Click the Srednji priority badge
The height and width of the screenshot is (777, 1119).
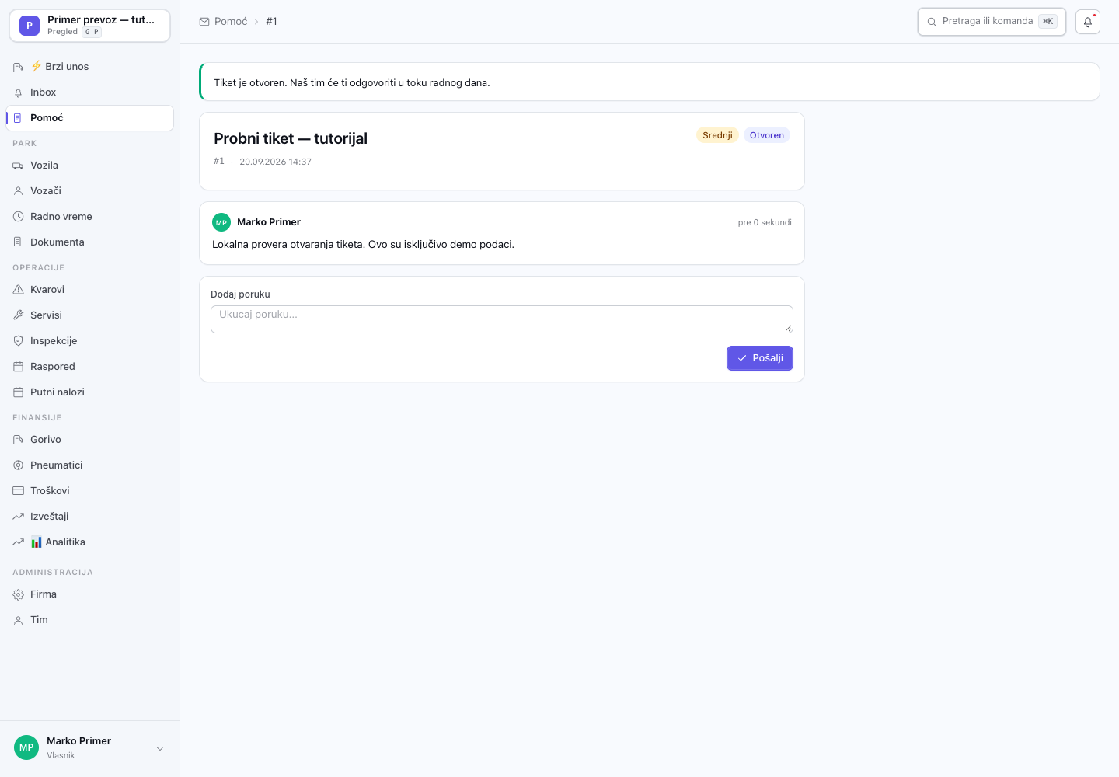717,135
